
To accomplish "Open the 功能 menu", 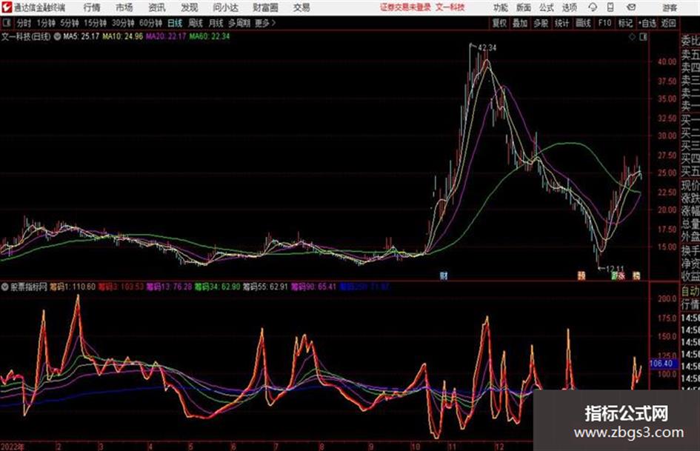I will point(501,7).
